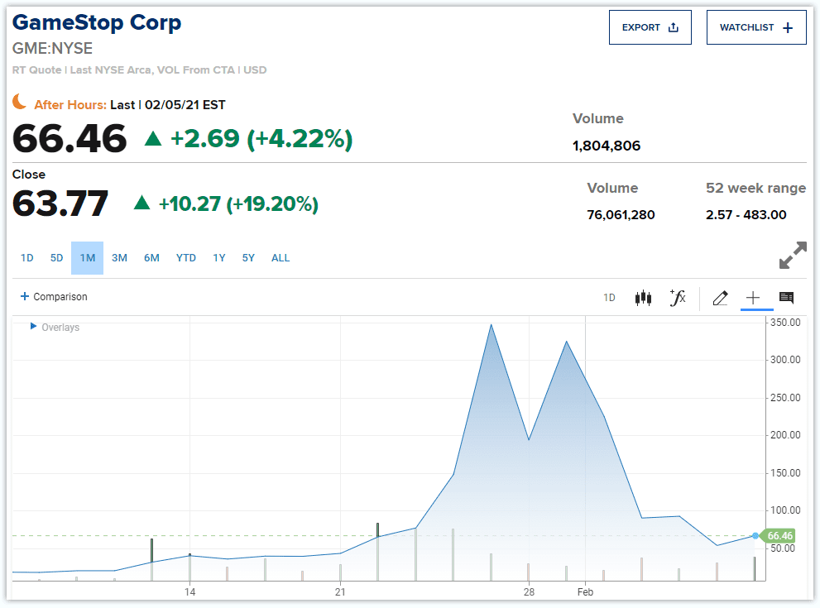
Task: Click the EXPORT button
Action: [x=650, y=27]
